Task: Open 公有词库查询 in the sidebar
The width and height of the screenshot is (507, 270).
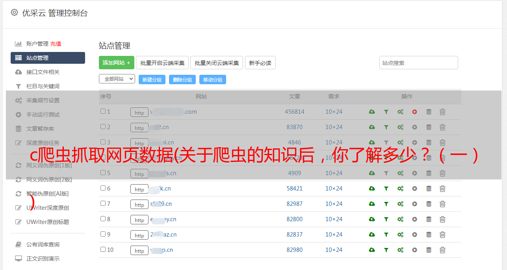Action: 43,244
